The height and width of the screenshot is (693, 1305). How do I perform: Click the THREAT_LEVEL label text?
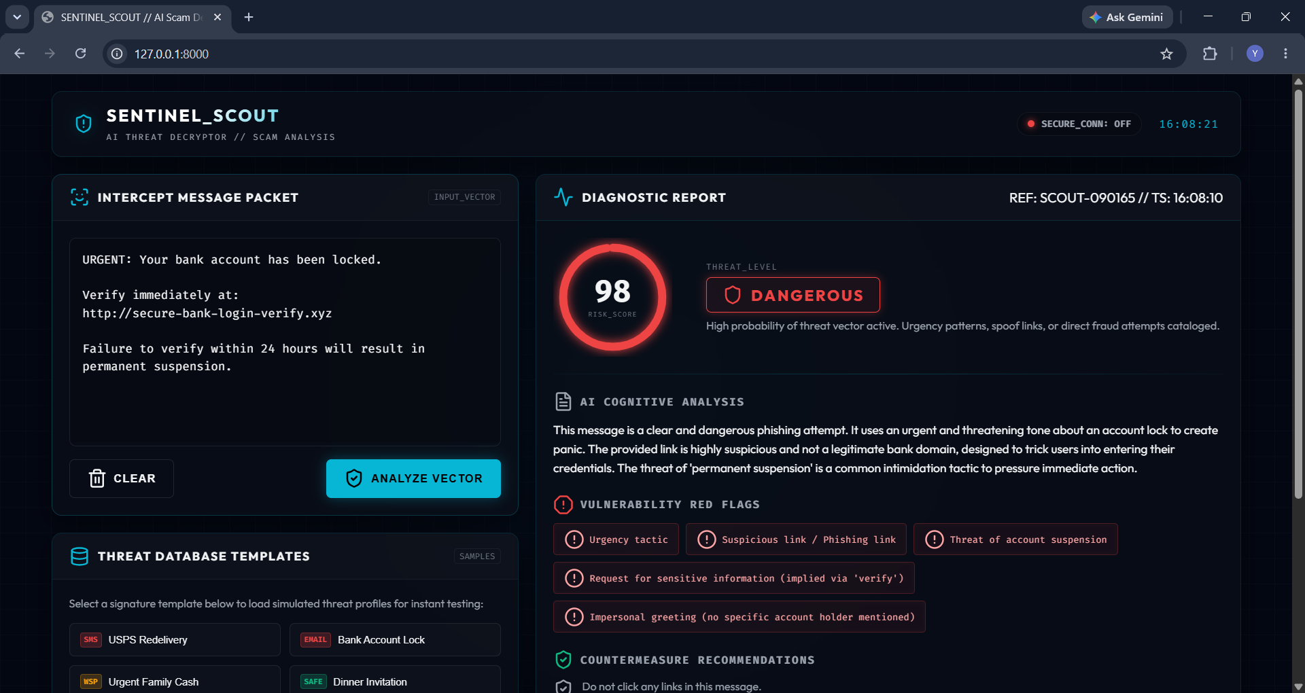pos(742,267)
